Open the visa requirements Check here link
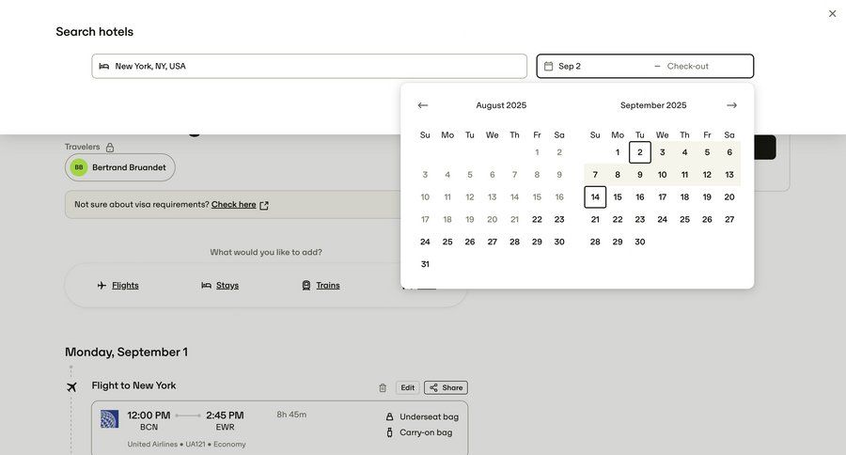This screenshot has height=455, width=846. (x=234, y=205)
